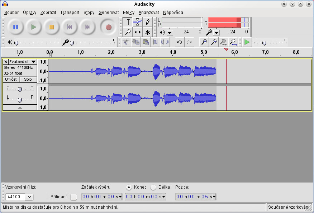The image size is (314, 213).
Task: Open the Nápověda menu
Action: click(x=173, y=13)
